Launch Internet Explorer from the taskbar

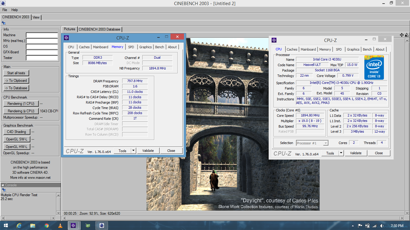pos(19,226)
